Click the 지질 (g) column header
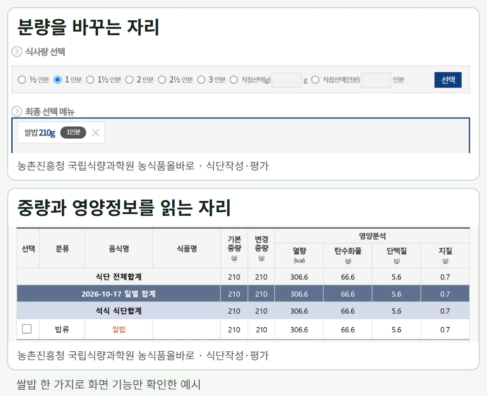The width and height of the screenshot is (487, 396). point(445,256)
